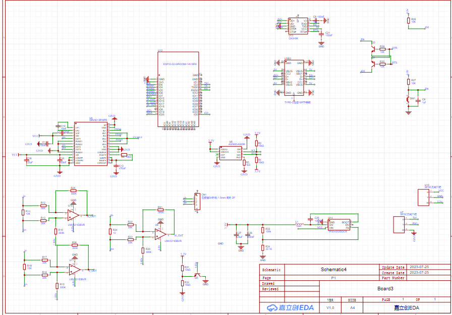Pick the TYPE-C USB2 connector symbol

click(x=297, y=78)
